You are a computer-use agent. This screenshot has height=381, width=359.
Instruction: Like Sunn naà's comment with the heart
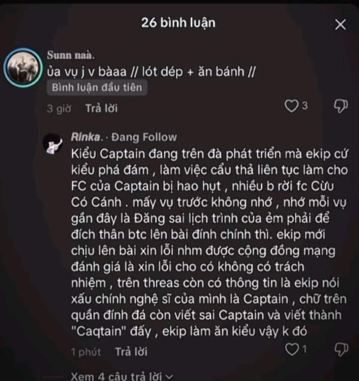tap(291, 106)
